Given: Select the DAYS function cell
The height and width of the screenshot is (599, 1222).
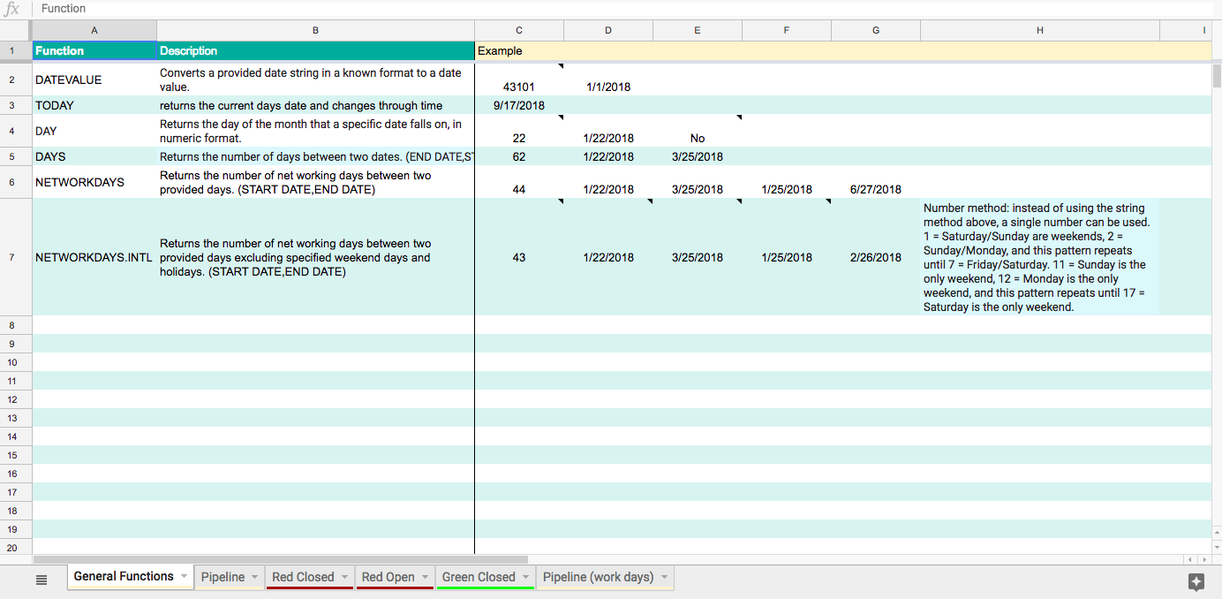Looking at the screenshot, I should (x=94, y=156).
